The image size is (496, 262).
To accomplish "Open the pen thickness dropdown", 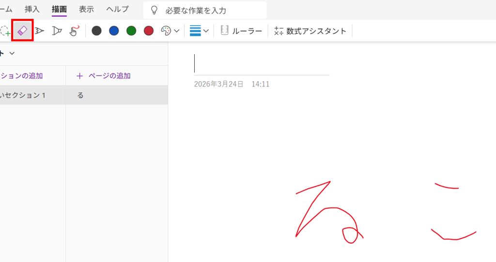I will (x=200, y=31).
